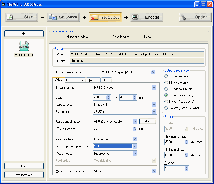Viewport: 214px width, 184px height.
Task: Switch to the Video tab
Action: (58, 80)
